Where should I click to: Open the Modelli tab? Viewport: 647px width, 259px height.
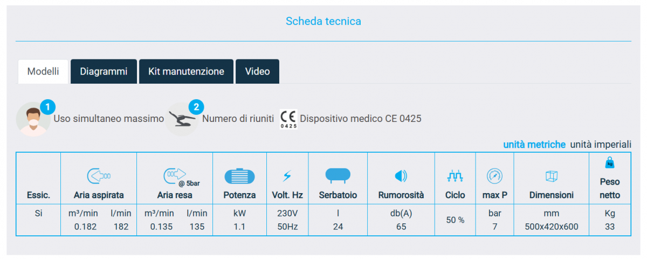[43, 71]
